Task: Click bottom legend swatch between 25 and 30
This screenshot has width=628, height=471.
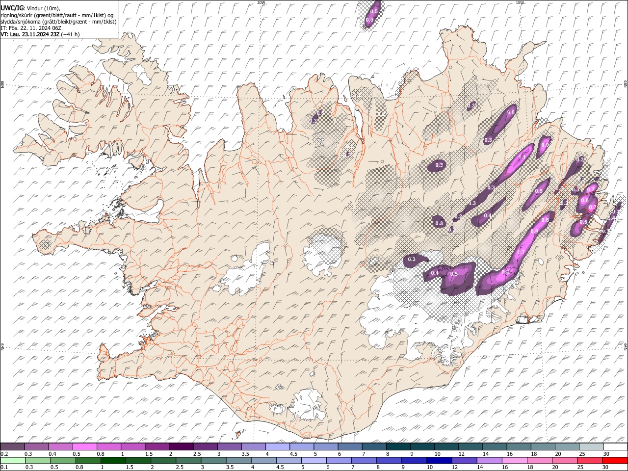Action: 589,460
